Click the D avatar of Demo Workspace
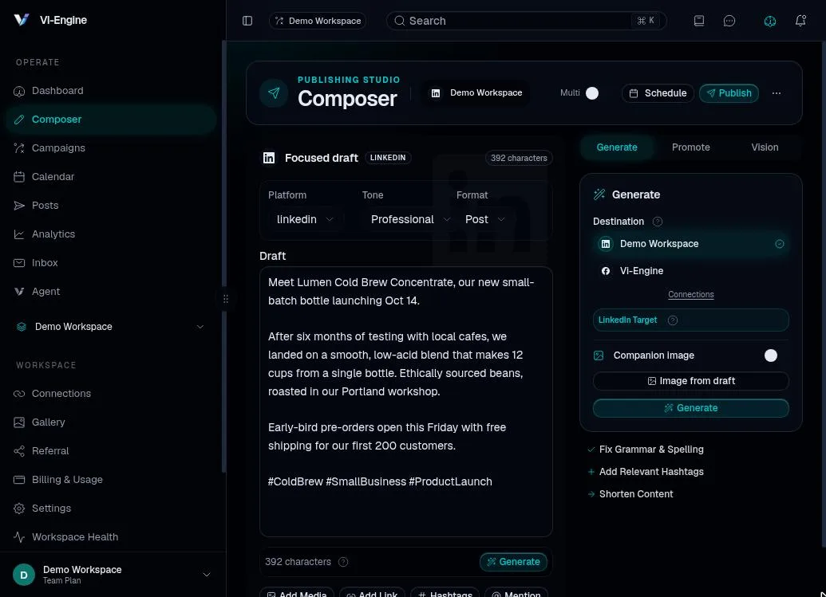Image resolution: width=826 pixels, height=597 pixels. pos(24,575)
